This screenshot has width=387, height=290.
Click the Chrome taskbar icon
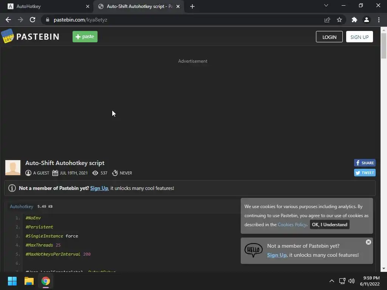(46, 281)
